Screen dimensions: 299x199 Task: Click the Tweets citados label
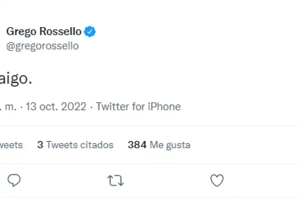pos(80,145)
